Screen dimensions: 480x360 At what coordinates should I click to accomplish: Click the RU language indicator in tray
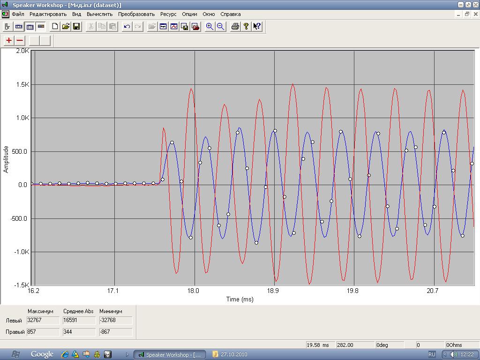(x=432, y=354)
